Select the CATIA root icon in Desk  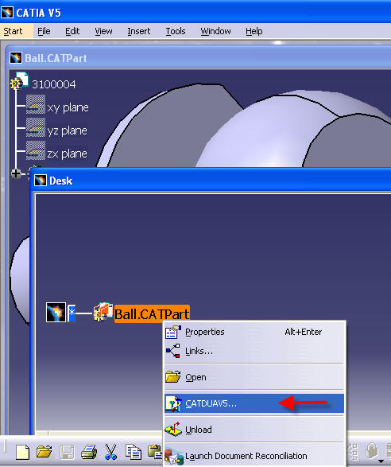(56, 312)
